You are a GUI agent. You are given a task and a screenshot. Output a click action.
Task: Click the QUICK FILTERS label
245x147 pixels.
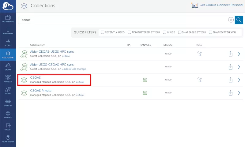pos(85,32)
